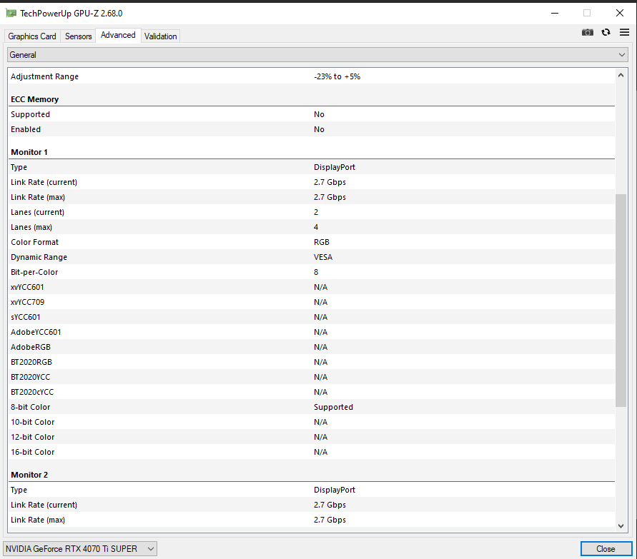Screen dimensions: 637x559
Task: Click the xvYCC601 row
Action: (x=311, y=287)
